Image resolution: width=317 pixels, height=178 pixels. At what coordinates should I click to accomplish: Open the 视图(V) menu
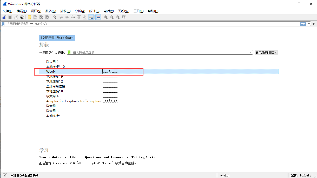pos(36,11)
